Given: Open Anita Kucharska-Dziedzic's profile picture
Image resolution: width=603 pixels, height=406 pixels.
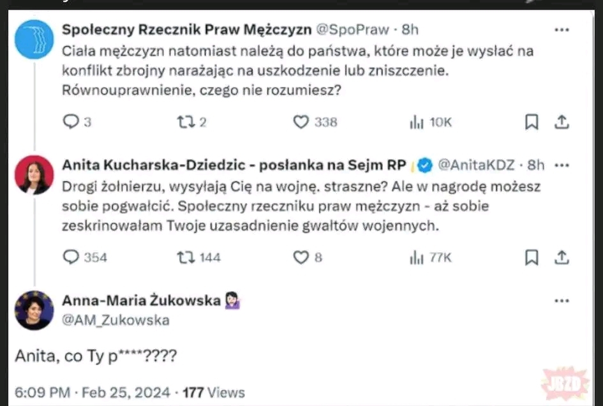Looking at the screenshot, I should (34, 175).
